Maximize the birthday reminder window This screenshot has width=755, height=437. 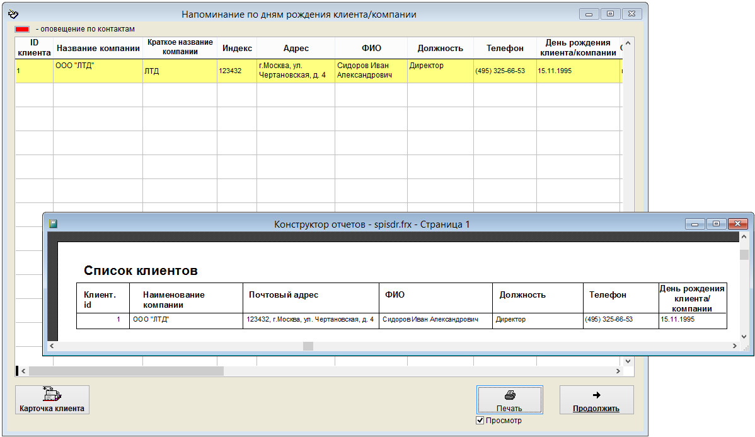tap(610, 14)
